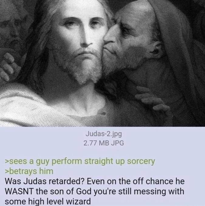Screen dimensions: 205x206
Task: Select the greentext line 'betrays him'
Action: (29, 171)
